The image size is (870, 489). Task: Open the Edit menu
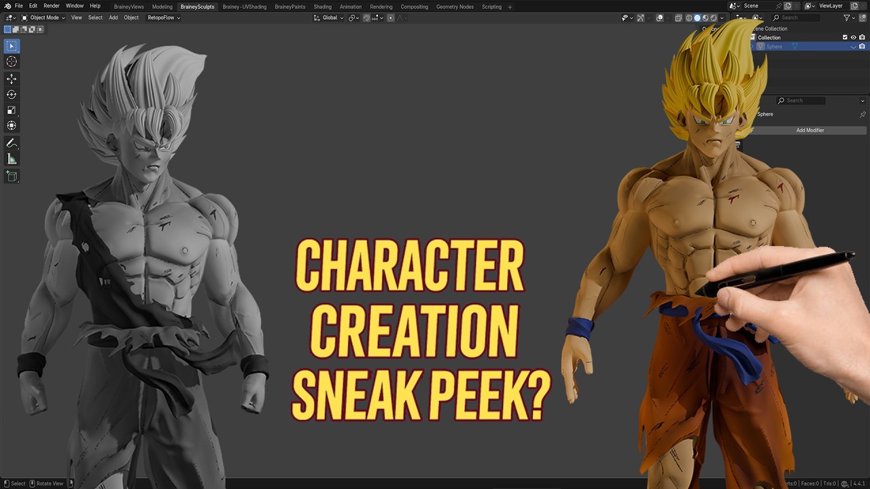click(33, 6)
